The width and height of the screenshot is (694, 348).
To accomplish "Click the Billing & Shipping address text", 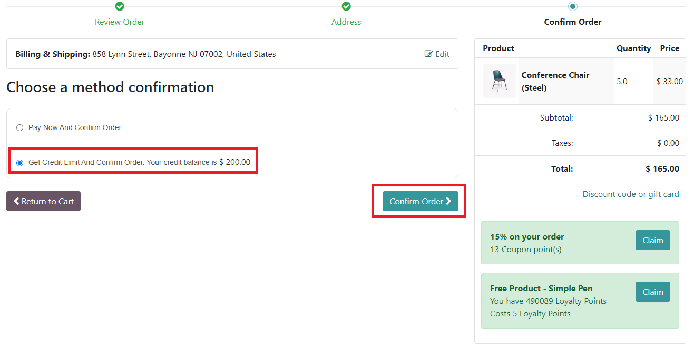I will click(184, 54).
